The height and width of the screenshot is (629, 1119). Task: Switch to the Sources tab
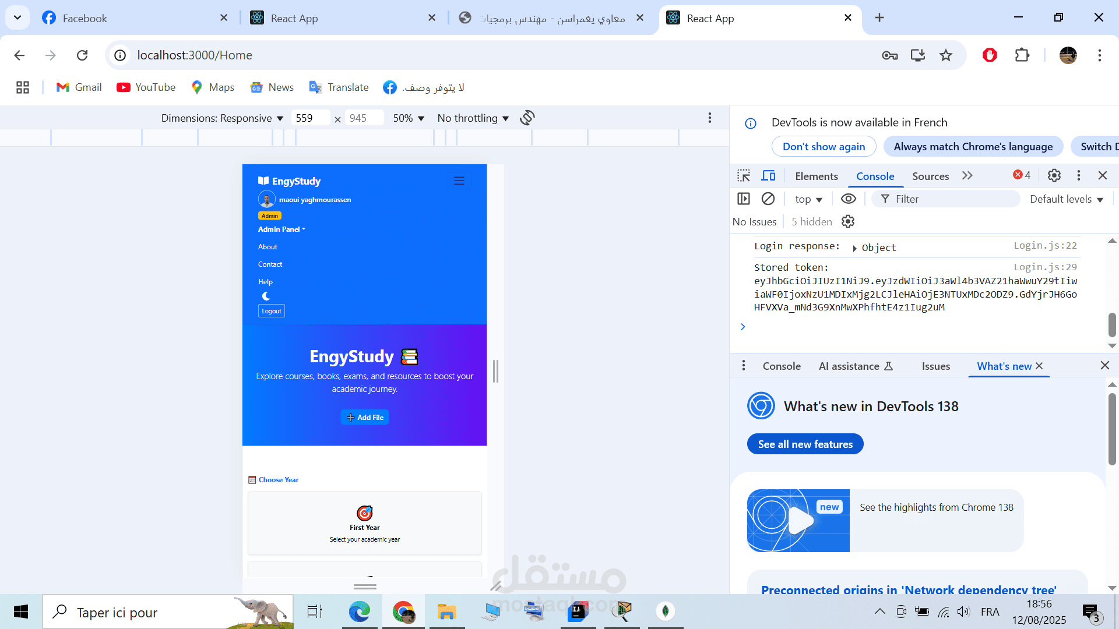(x=930, y=176)
